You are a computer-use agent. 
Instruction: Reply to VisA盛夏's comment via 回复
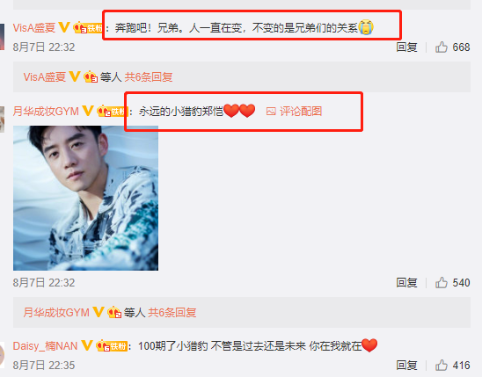point(406,47)
